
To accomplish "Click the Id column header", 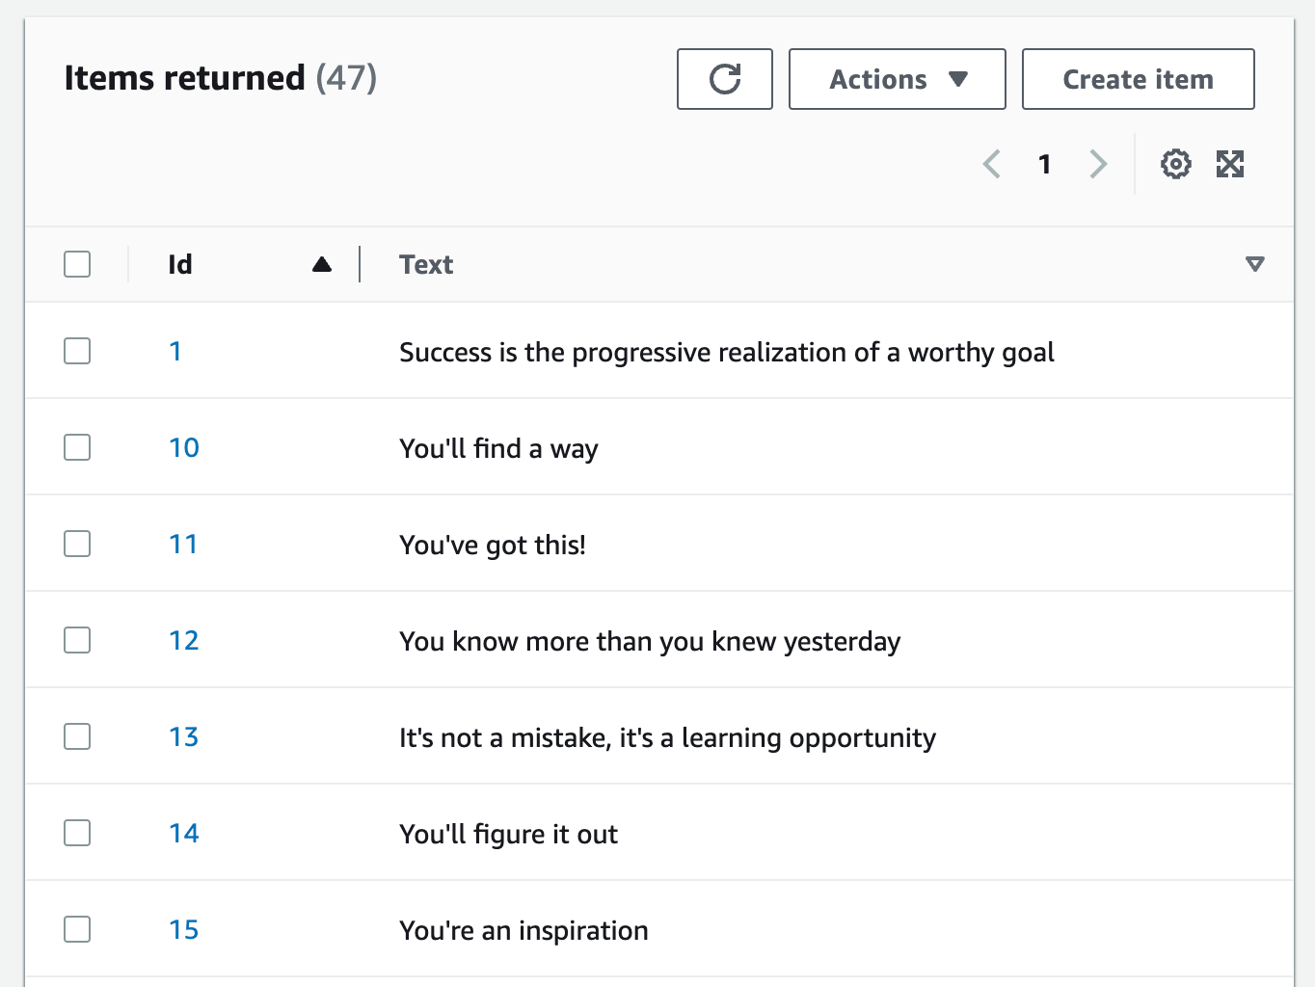I will click(x=180, y=264).
